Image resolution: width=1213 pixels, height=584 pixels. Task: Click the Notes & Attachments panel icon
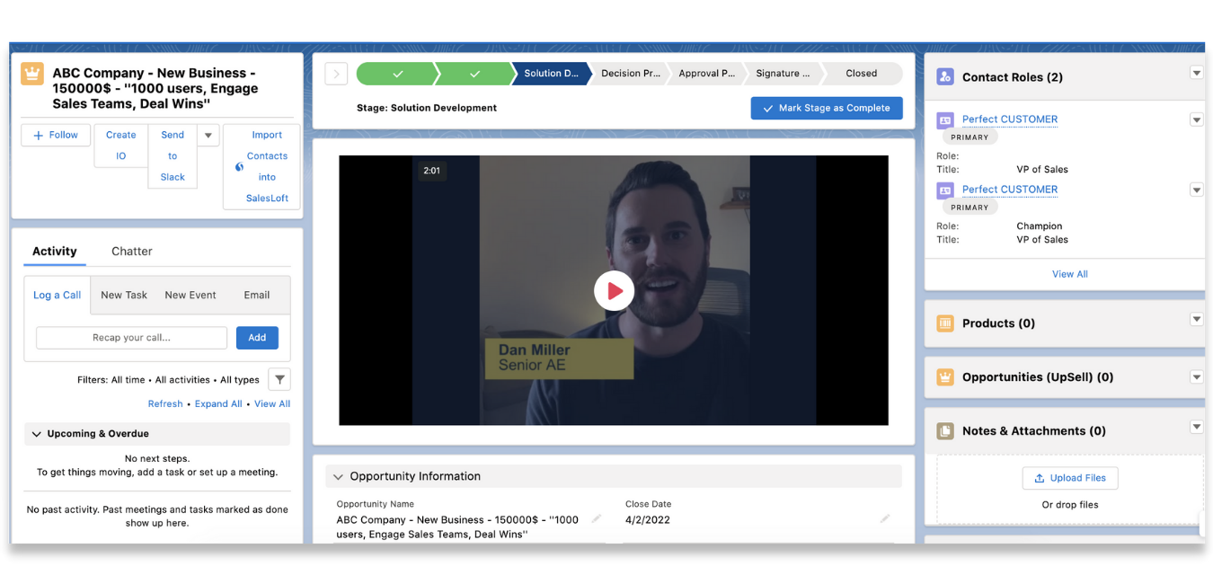point(944,430)
